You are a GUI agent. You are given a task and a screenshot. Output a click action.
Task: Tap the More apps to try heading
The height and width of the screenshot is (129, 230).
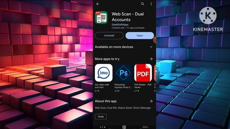point(107,59)
